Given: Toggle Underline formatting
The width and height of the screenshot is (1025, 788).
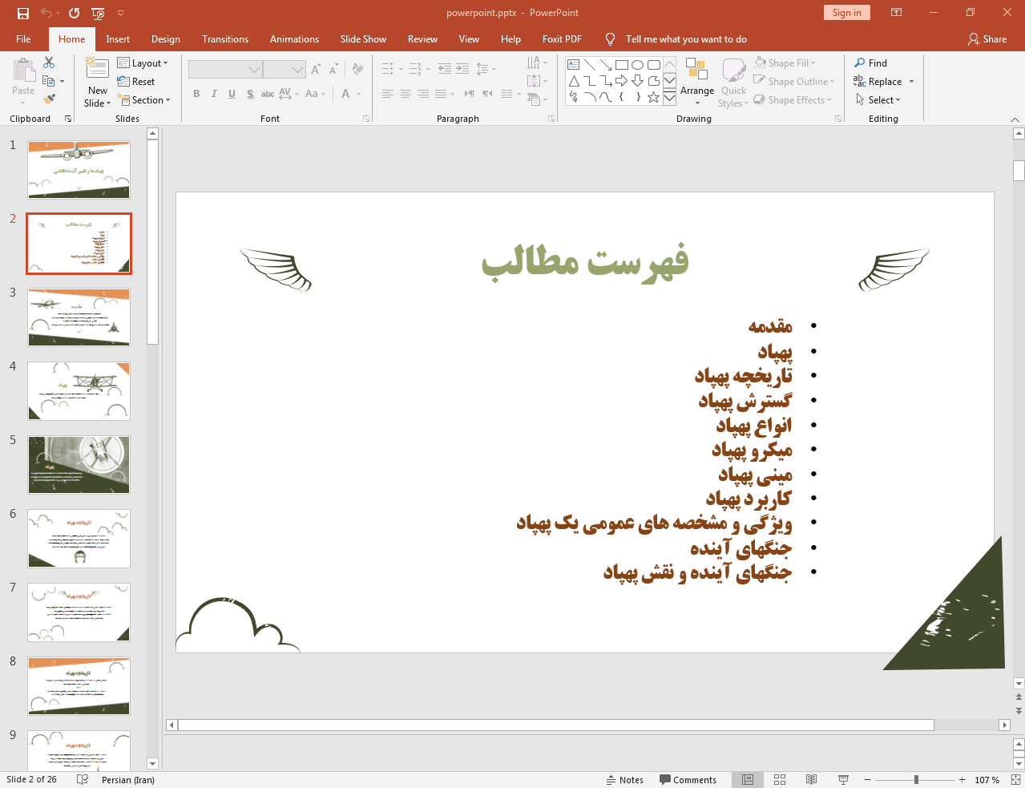Looking at the screenshot, I should (x=232, y=94).
